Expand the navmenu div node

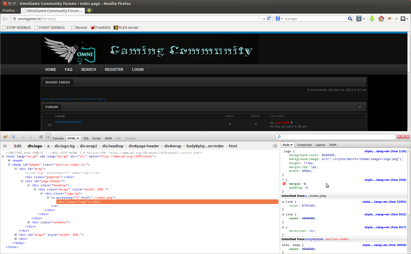(x=28, y=222)
